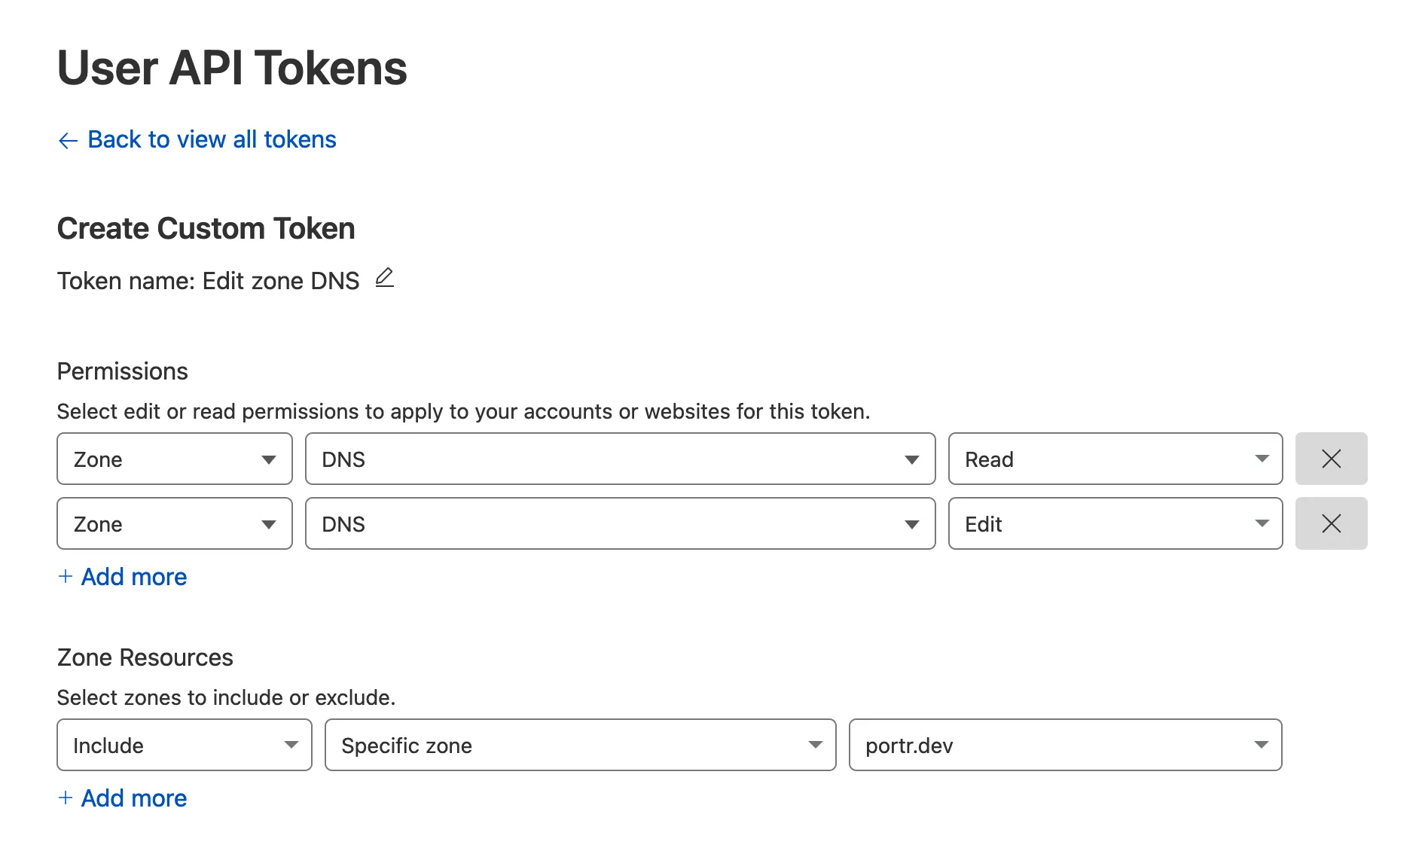Click Add more under Permissions
The height and width of the screenshot is (857, 1428).
(134, 577)
